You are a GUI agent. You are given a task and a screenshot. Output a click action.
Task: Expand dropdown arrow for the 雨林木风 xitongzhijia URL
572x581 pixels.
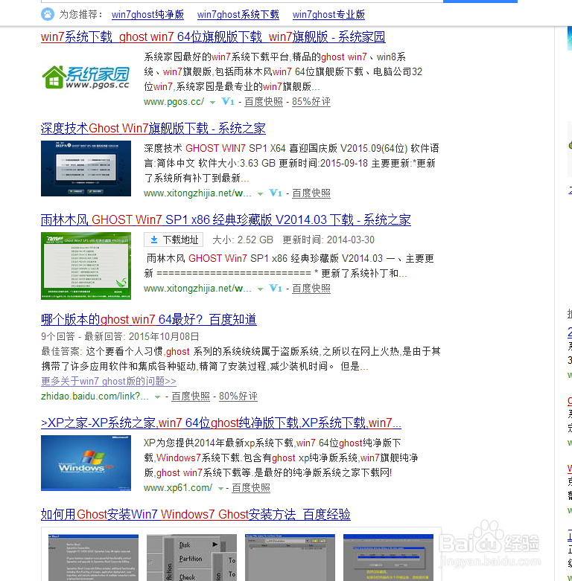[x=261, y=289]
